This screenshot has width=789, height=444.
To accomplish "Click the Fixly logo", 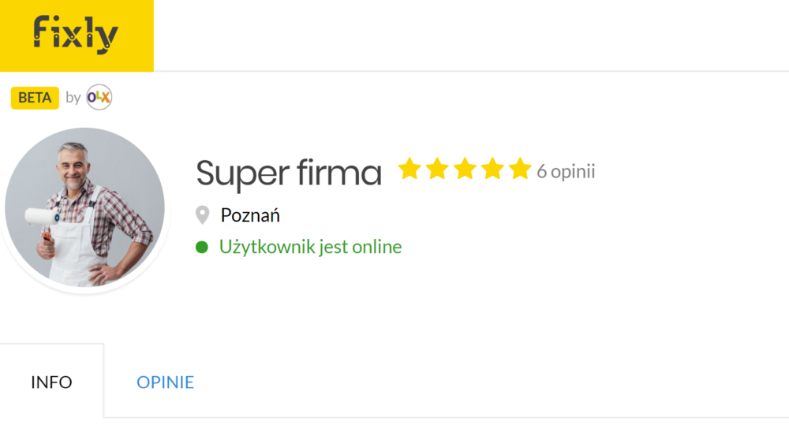I will [76, 34].
